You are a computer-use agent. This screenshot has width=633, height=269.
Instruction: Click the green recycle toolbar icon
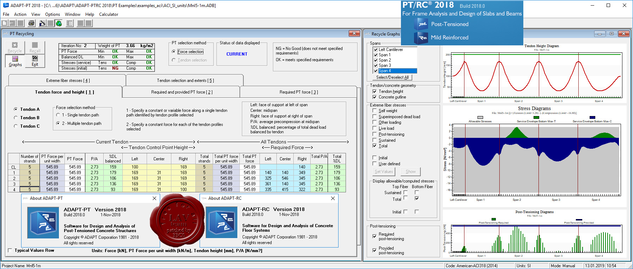click(59, 23)
